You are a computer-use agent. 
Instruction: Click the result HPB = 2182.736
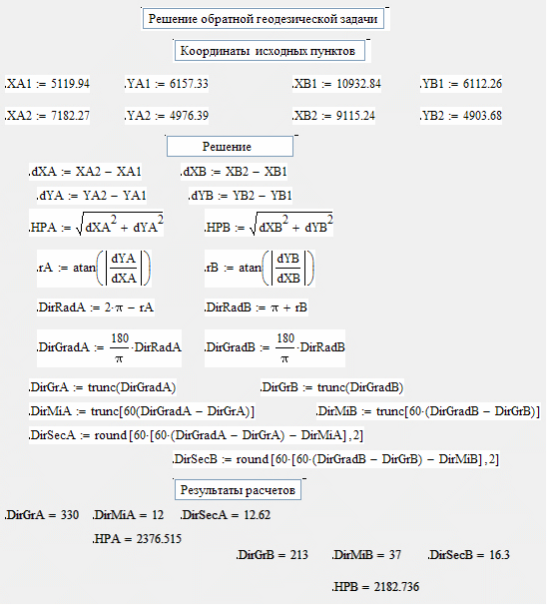click(375, 587)
